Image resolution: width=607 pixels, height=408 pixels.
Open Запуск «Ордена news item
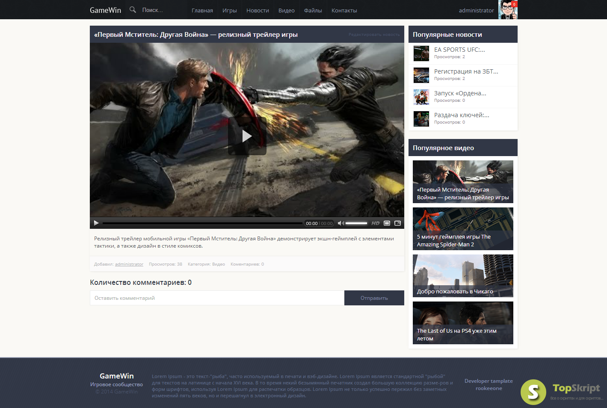click(x=460, y=93)
